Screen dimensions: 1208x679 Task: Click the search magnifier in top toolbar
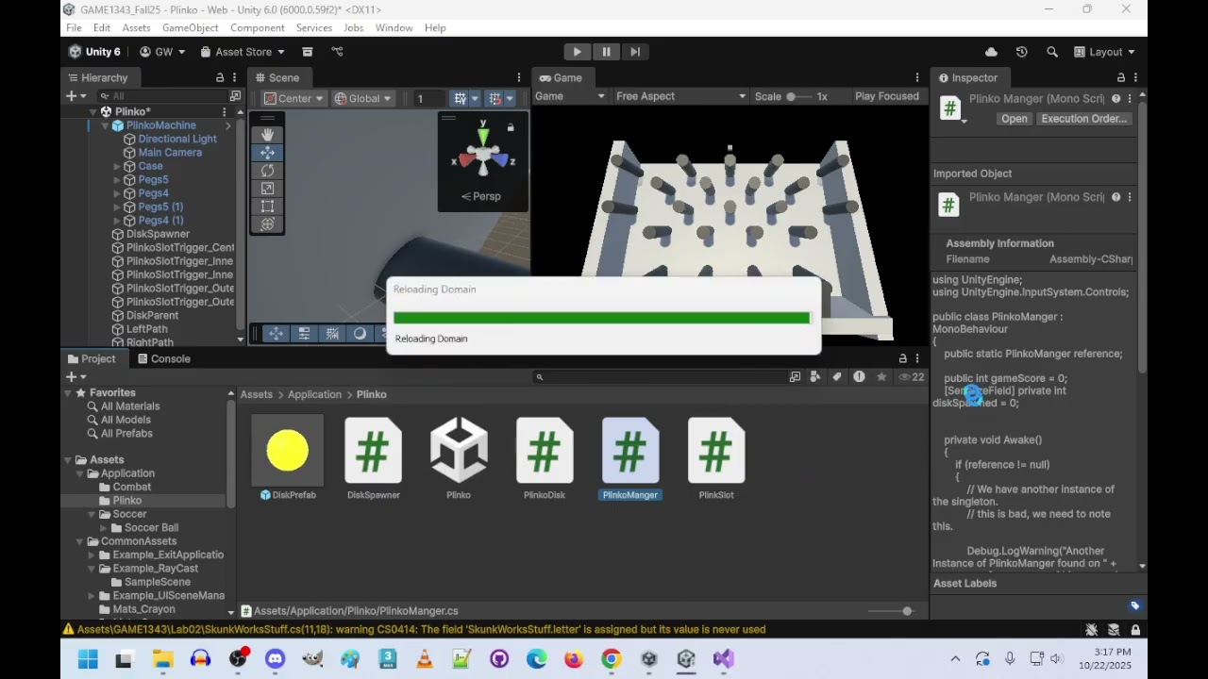point(1052,52)
